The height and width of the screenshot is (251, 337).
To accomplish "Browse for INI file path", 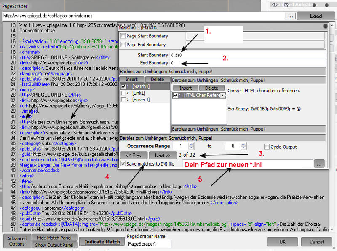I will pyautogui.click(x=319, y=163).
